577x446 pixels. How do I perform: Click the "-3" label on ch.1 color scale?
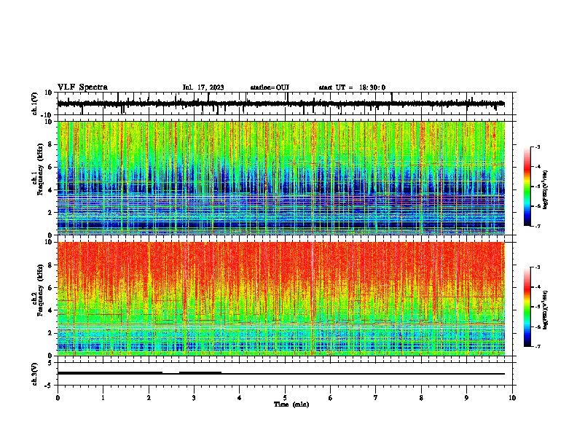tap(537, 146)
